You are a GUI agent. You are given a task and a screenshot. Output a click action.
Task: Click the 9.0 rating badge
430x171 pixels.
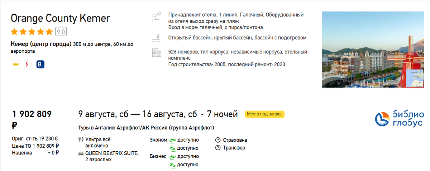(x=61, y=32)
